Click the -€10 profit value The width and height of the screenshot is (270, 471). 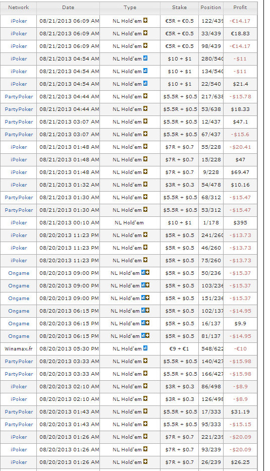240,349
